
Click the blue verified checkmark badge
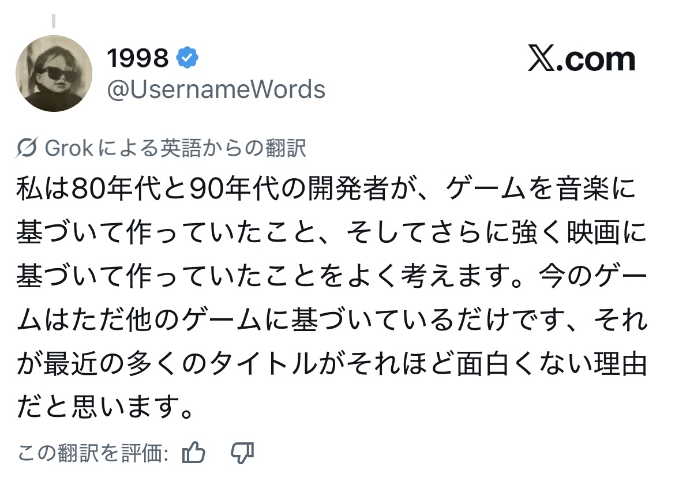coord(187,57)
